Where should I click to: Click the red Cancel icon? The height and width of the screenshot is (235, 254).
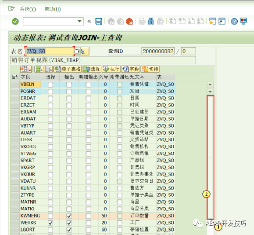tap(129, 21)
